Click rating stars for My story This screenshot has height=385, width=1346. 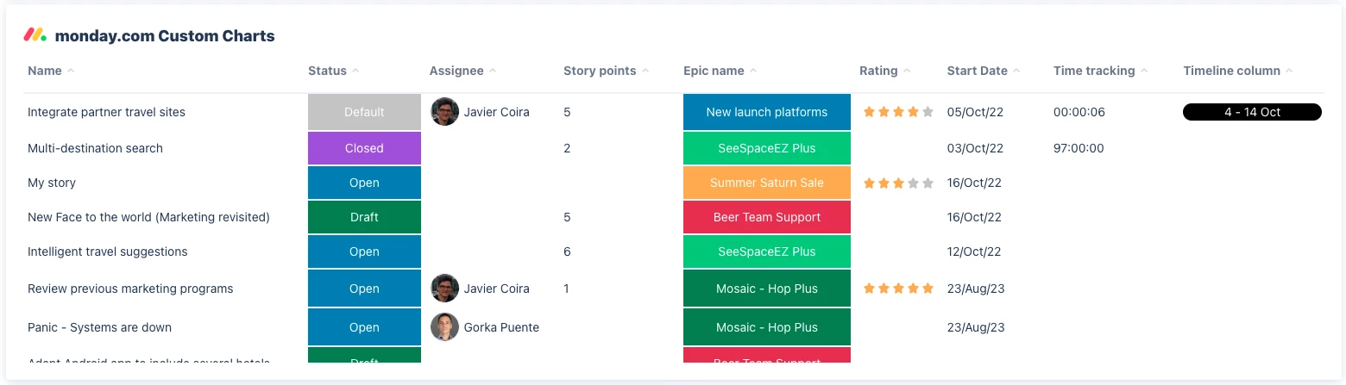click(898, 183)
